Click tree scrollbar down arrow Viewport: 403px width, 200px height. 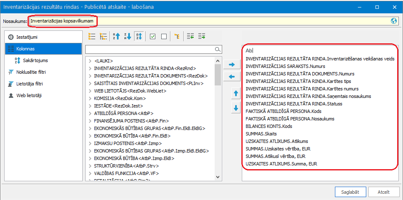point(218,177)
